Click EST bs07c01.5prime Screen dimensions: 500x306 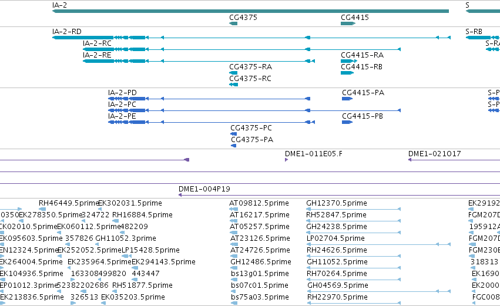click(260, 285)
